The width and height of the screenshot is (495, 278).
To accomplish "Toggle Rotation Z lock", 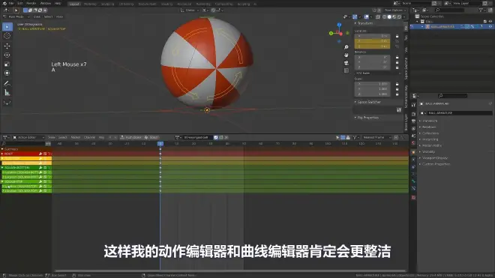I will point(397,67).
